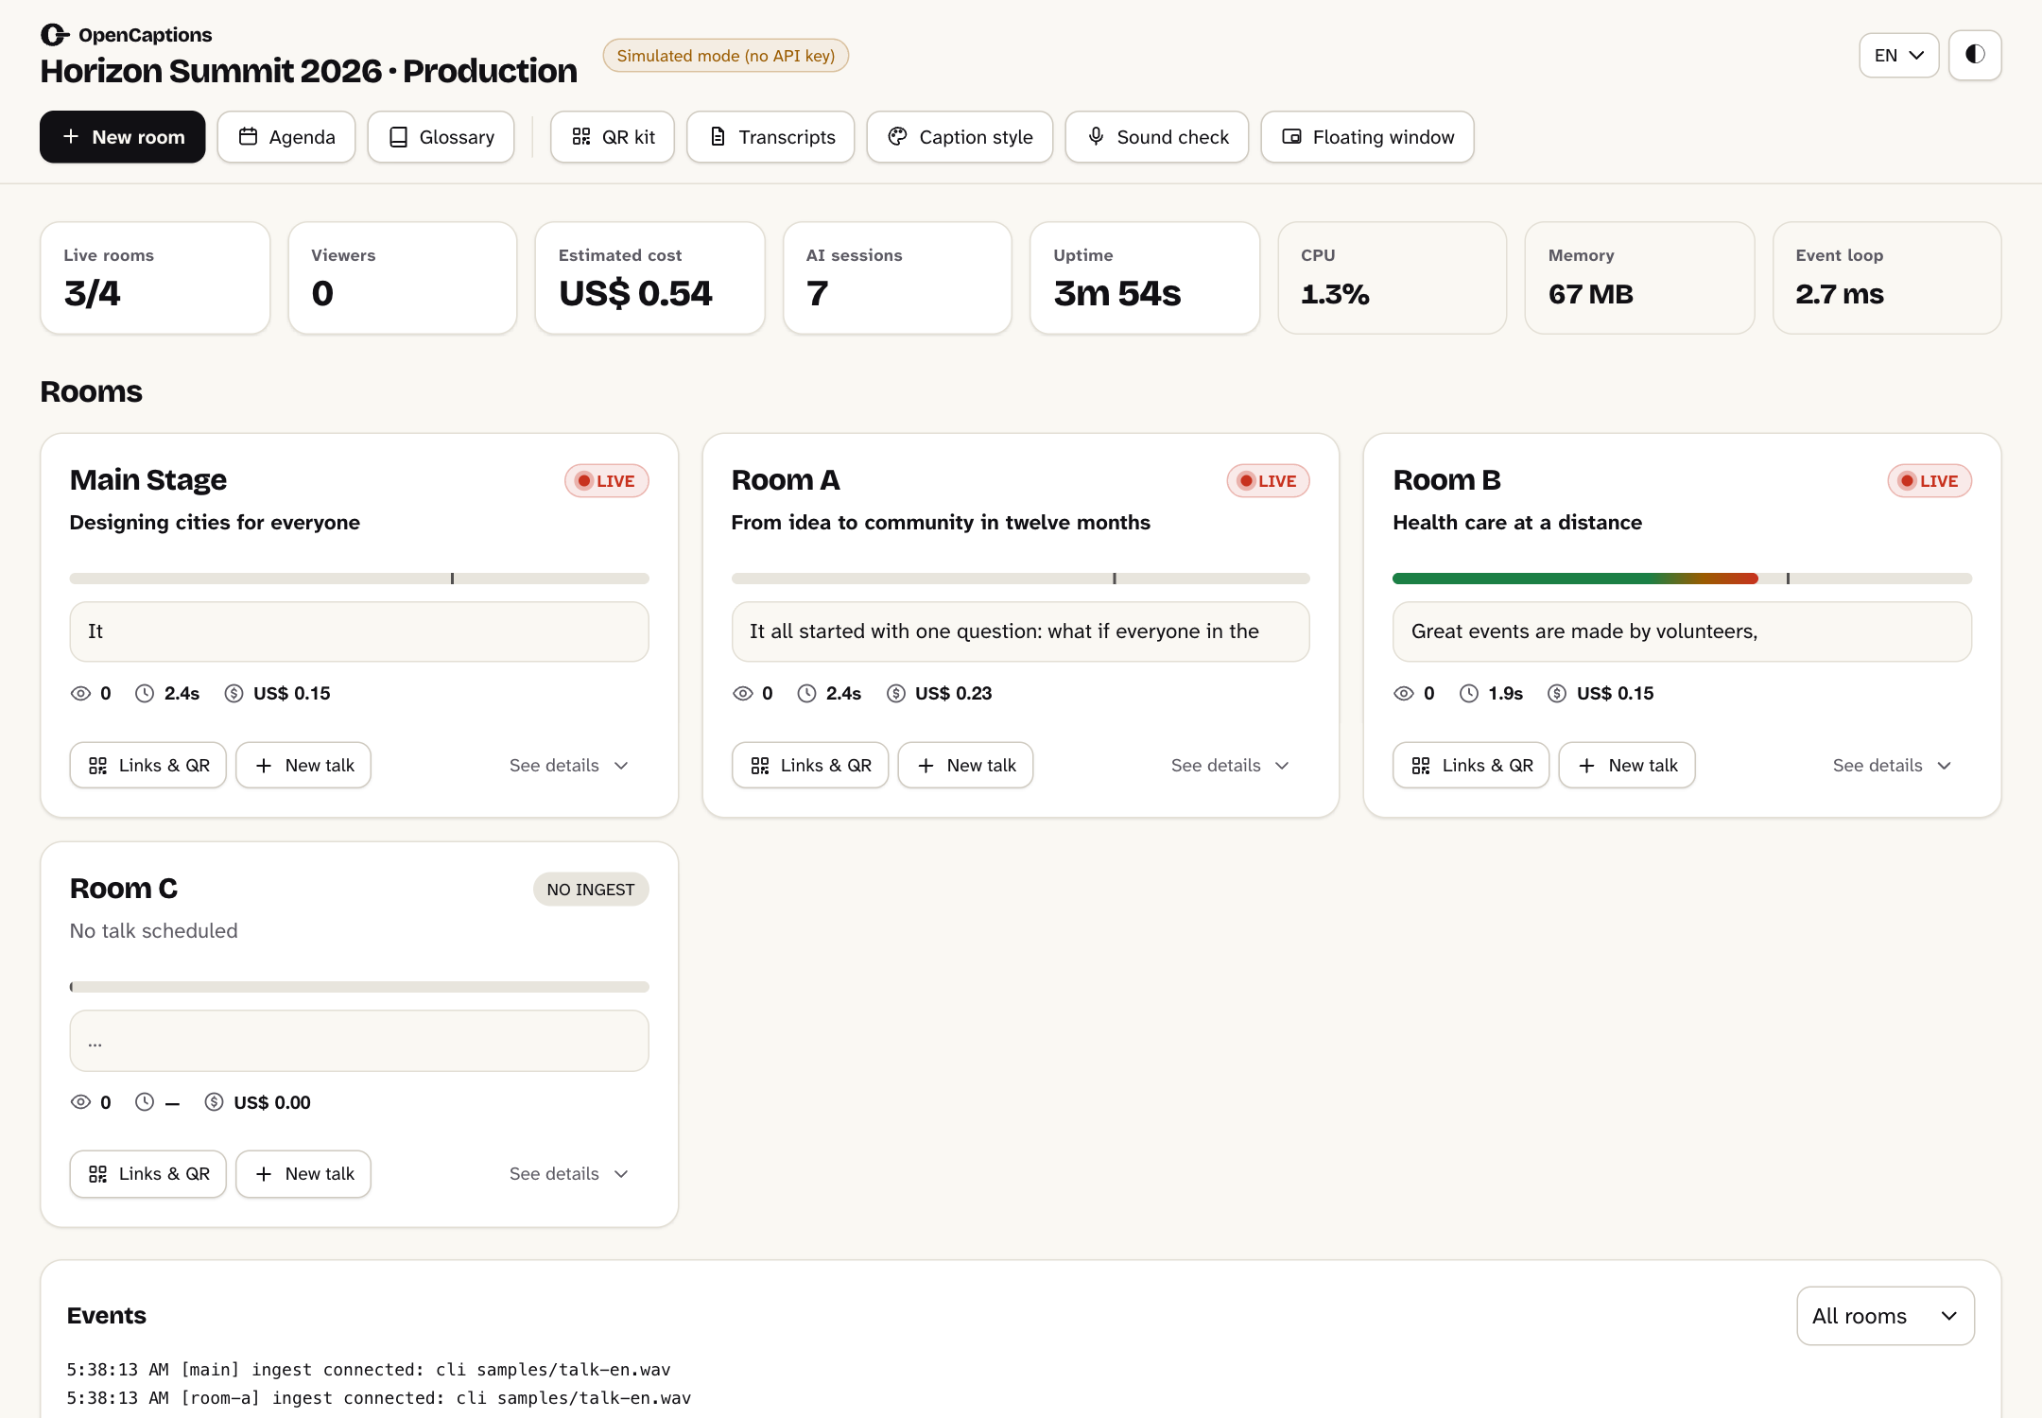2042x1418 pixels.
Task: Open the All rooms events filter dropdown
Action: click(x=1885, y=1315)
